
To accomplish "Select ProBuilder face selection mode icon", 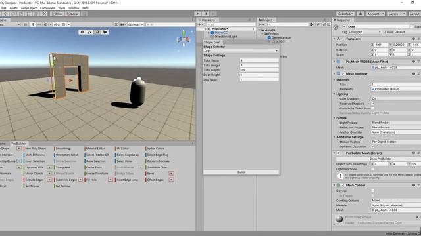I will (105, 32).
